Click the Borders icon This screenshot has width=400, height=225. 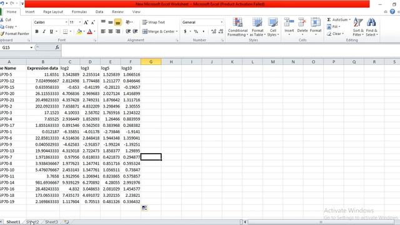tap(65, 31)
